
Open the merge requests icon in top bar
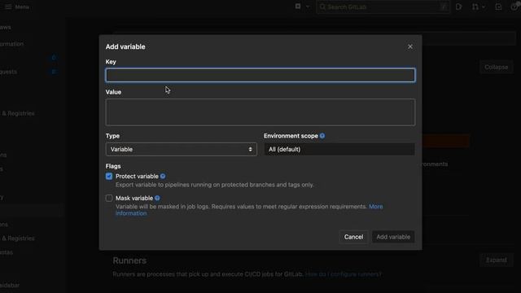(475, 7)
